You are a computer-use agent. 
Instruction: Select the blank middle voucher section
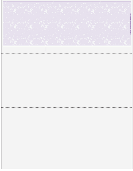tap(66, 81)
